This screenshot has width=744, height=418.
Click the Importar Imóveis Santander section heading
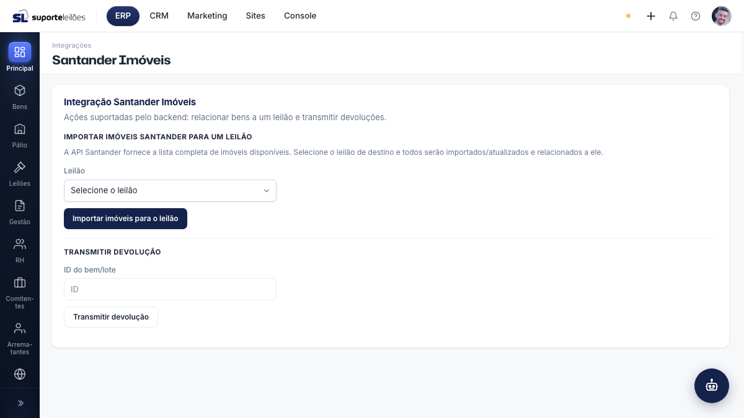158,137
